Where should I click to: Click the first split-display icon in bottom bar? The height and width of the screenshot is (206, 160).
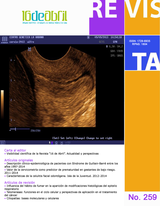[x=51, y=143]
